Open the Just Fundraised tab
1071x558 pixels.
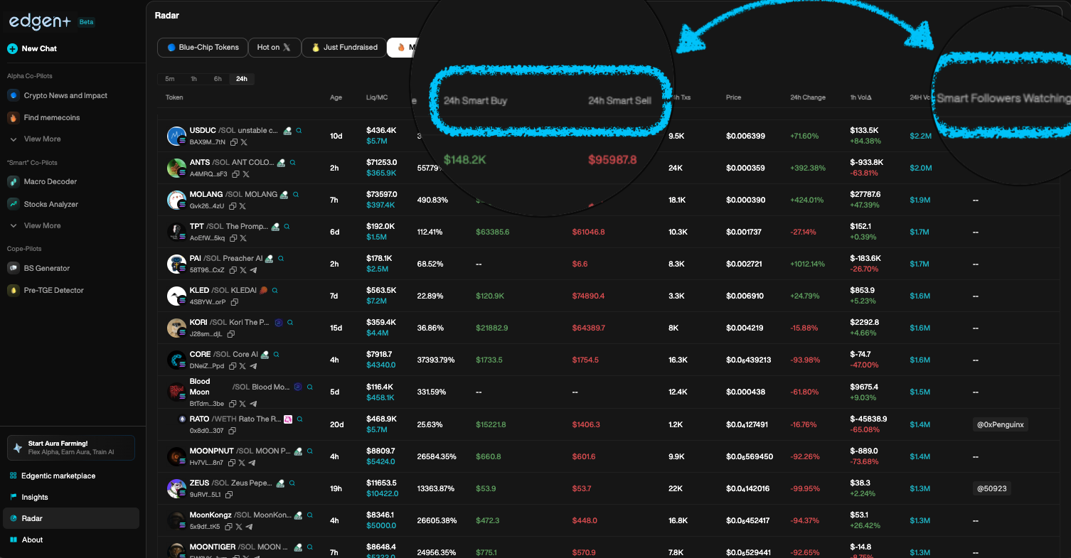pyautogui.click(x=344, y=47)
